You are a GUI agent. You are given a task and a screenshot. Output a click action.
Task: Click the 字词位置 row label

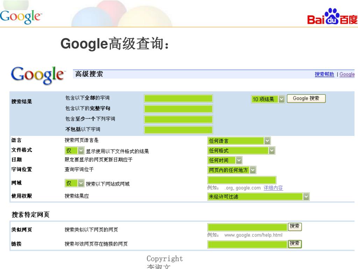pyautogui.click(x=21, y=169)
